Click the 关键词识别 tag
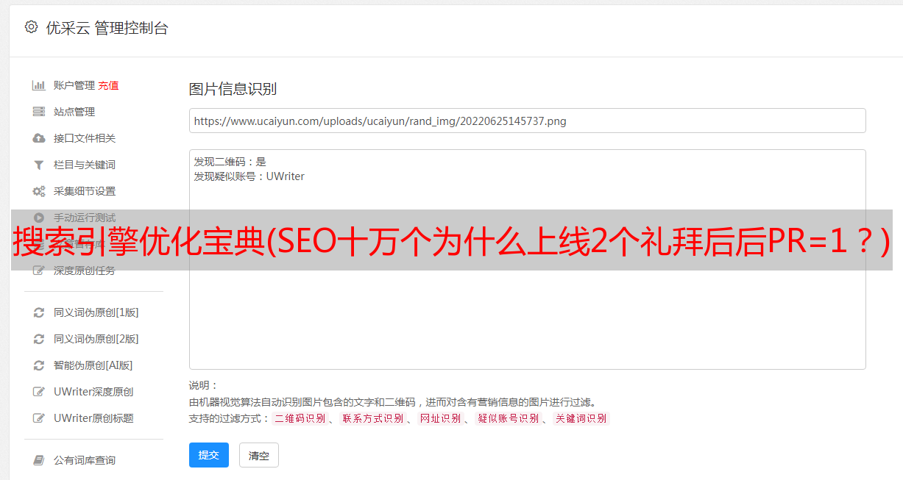 [581, 418]
